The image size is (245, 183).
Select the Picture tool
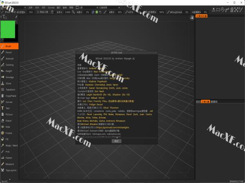click(9, 115)
